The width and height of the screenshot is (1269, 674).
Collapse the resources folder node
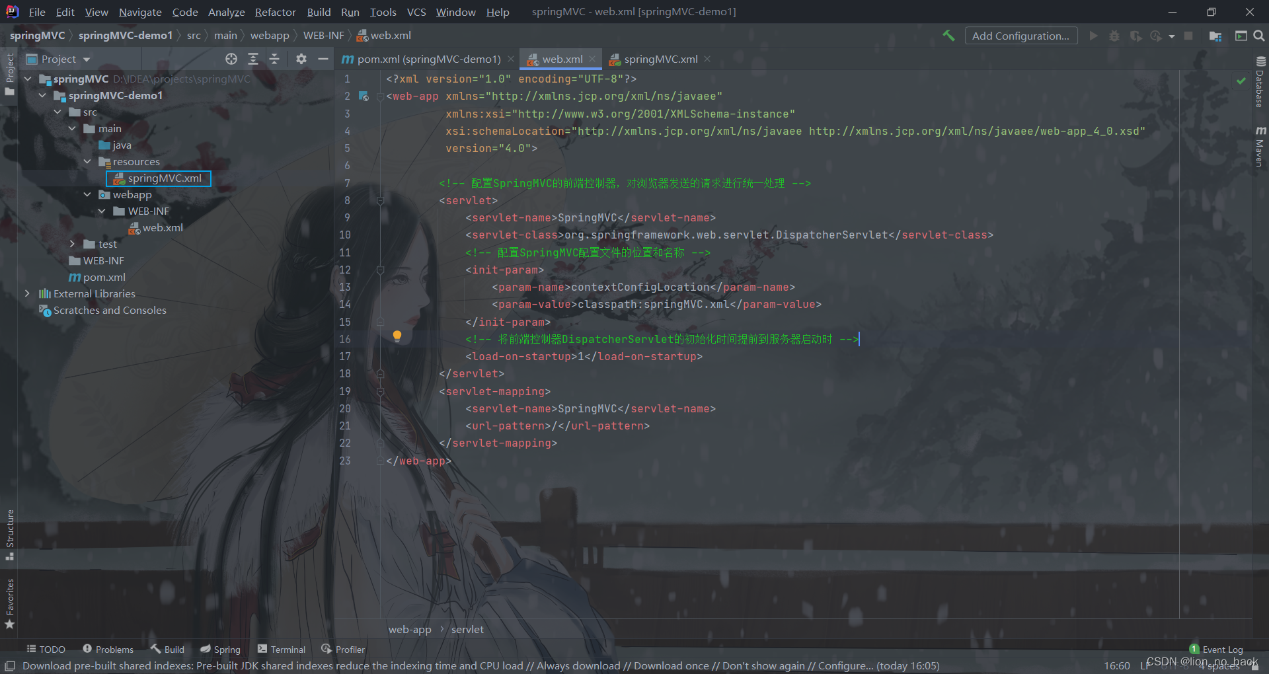pyautogui.click(x=87, y=161)
